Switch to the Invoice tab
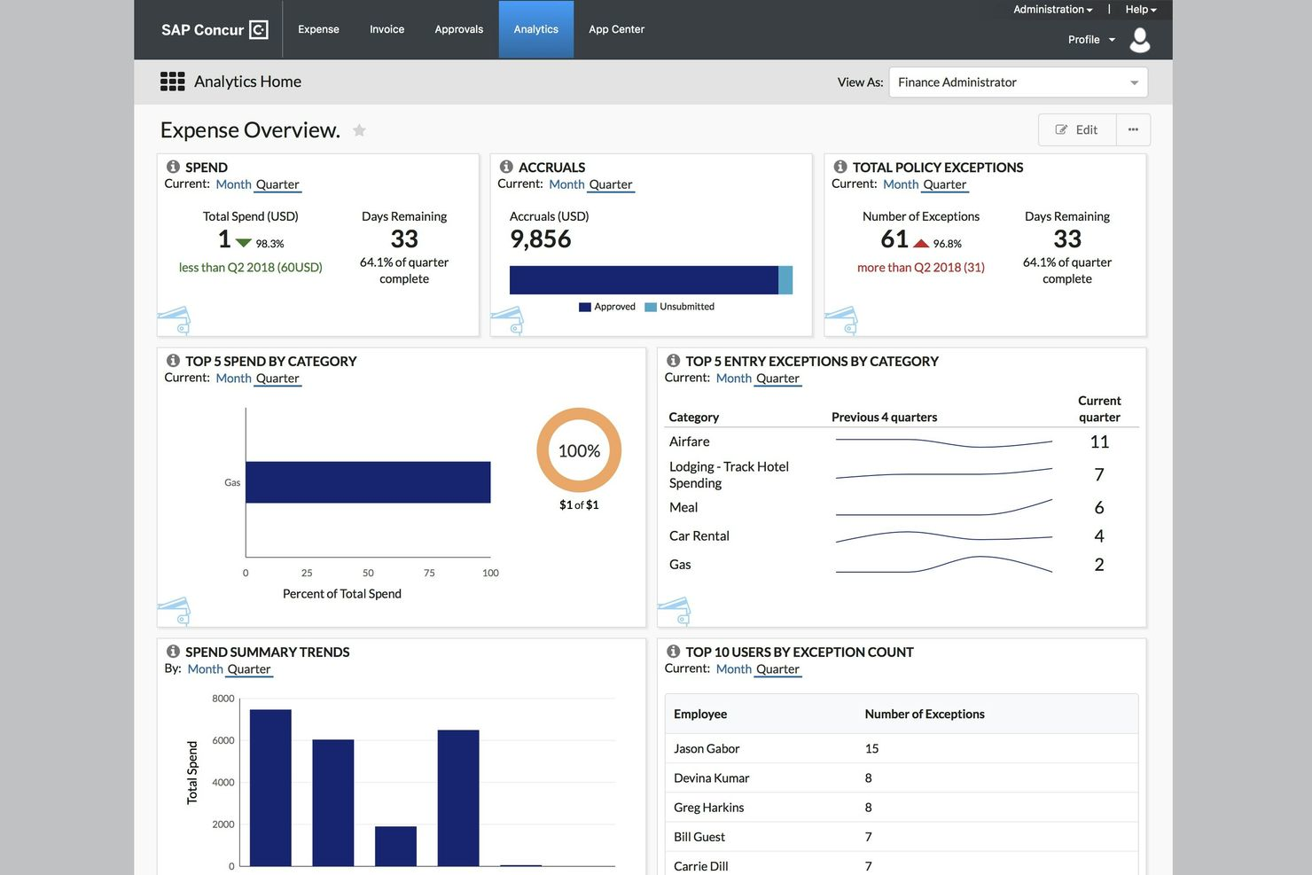 387,28
